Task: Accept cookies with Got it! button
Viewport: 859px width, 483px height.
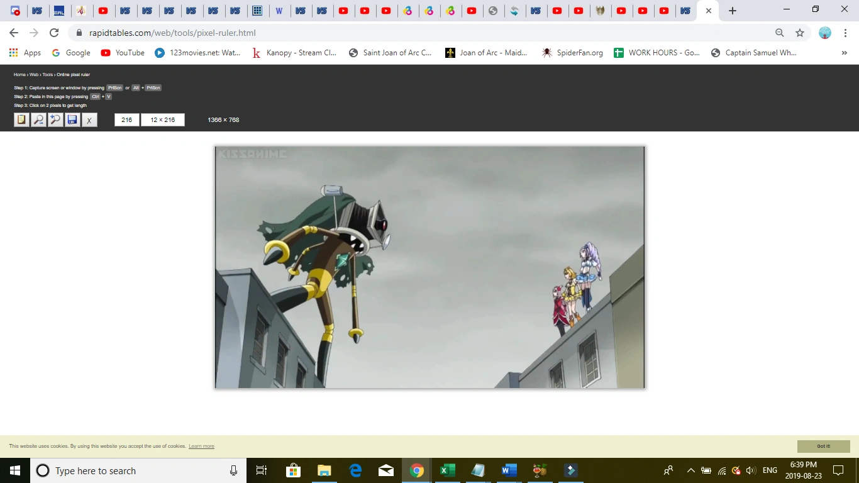Action: point(824,447)
